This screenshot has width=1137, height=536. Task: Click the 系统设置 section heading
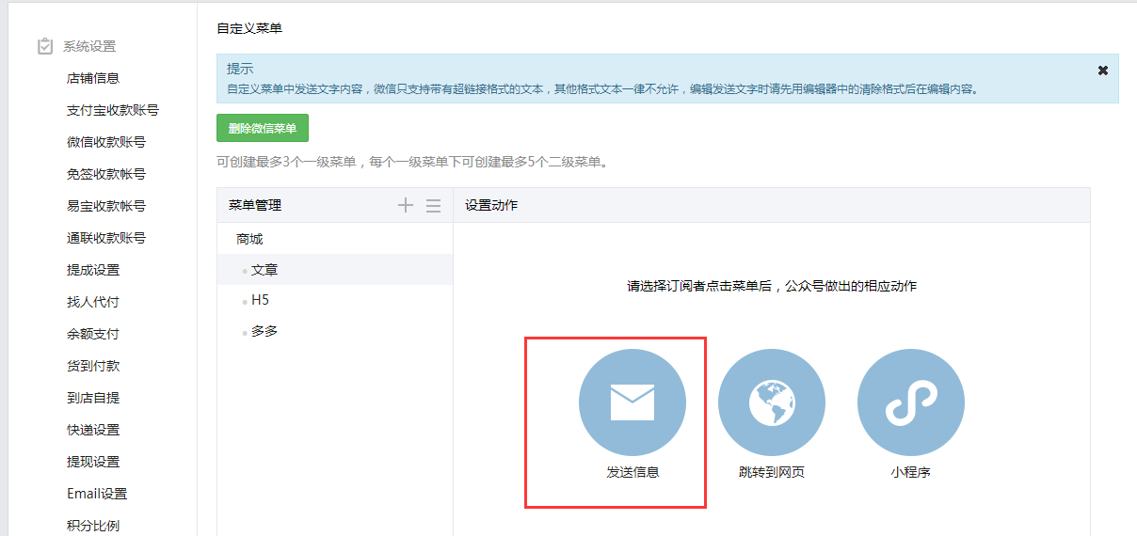[89, 46]
